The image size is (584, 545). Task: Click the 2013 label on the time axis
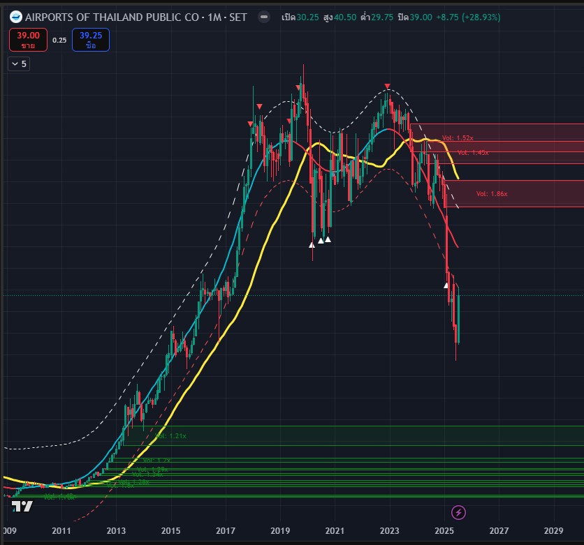tap(116, 531)
